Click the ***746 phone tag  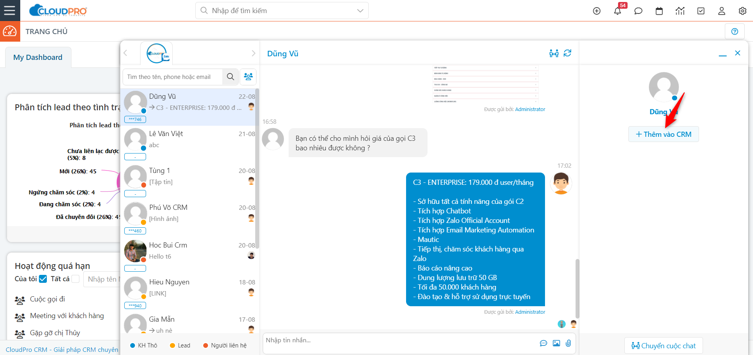(135, 119)
